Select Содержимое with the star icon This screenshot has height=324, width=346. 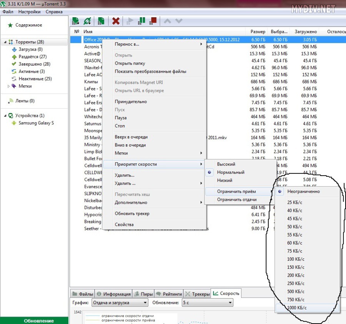pyautogui.click(x=25, y=25)
